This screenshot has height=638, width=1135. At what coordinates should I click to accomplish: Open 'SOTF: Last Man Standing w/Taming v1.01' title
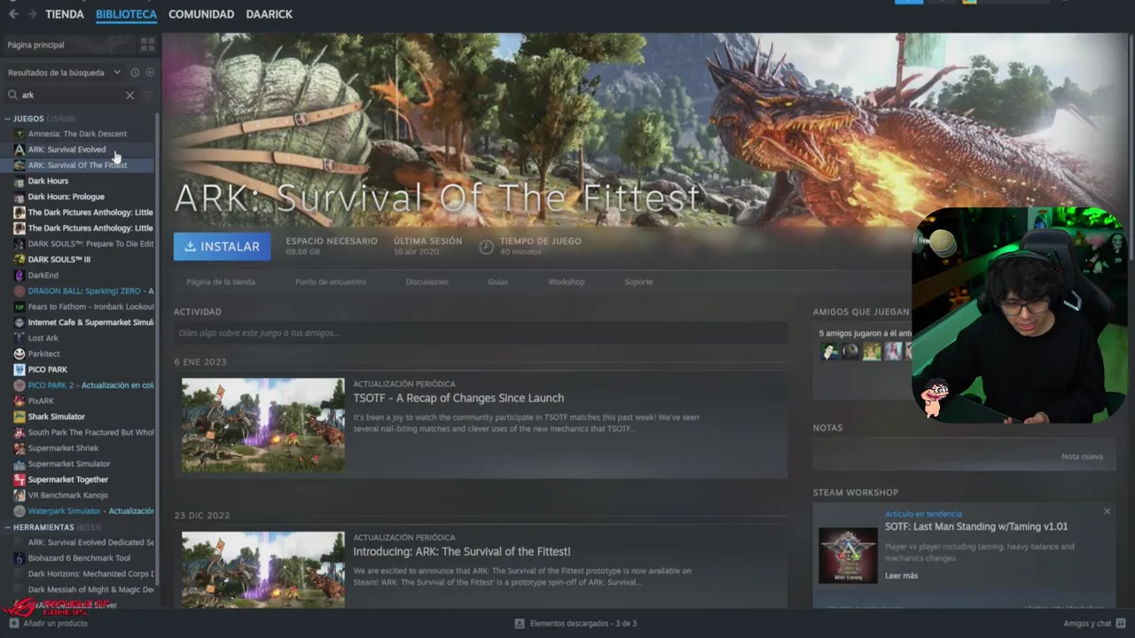pyautogui.click(x=976, y=526)
